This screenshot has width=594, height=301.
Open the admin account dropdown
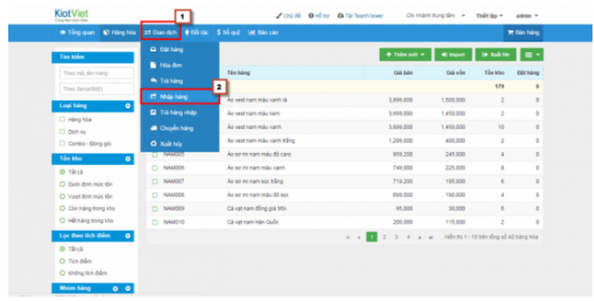pyautogui.click(x=527, y=16)
